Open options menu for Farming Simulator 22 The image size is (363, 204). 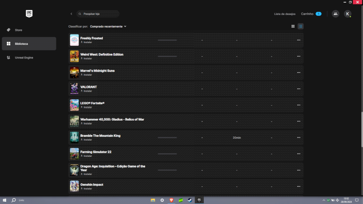click(299, 154)
